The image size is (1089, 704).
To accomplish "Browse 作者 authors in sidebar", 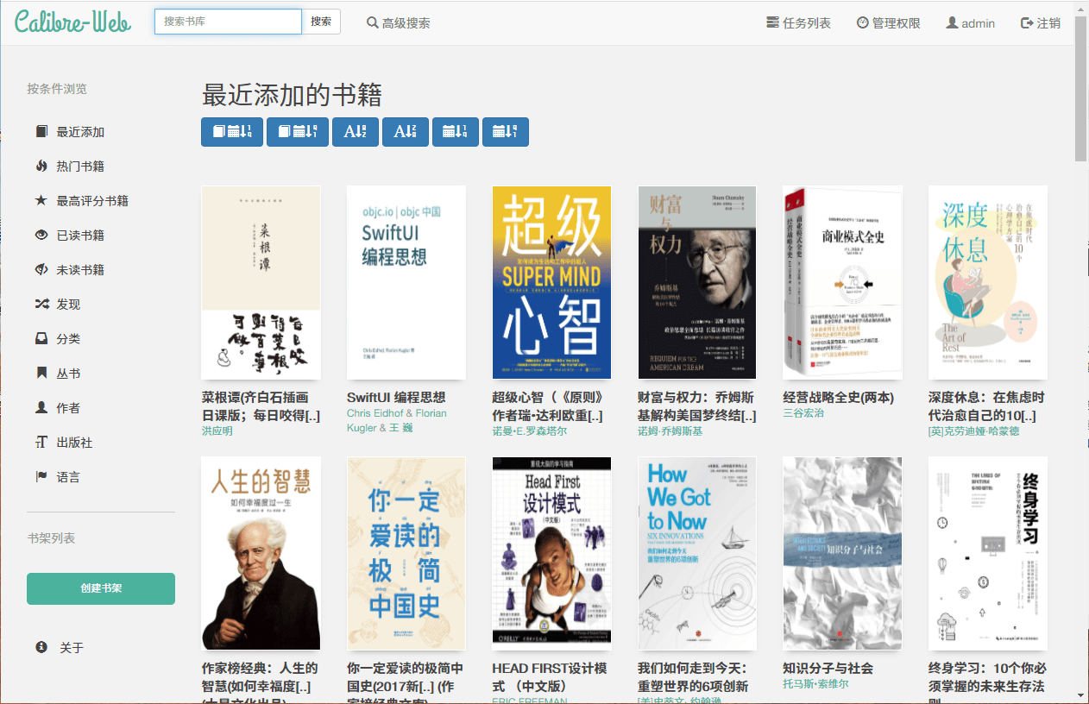I will click(67, 408).
